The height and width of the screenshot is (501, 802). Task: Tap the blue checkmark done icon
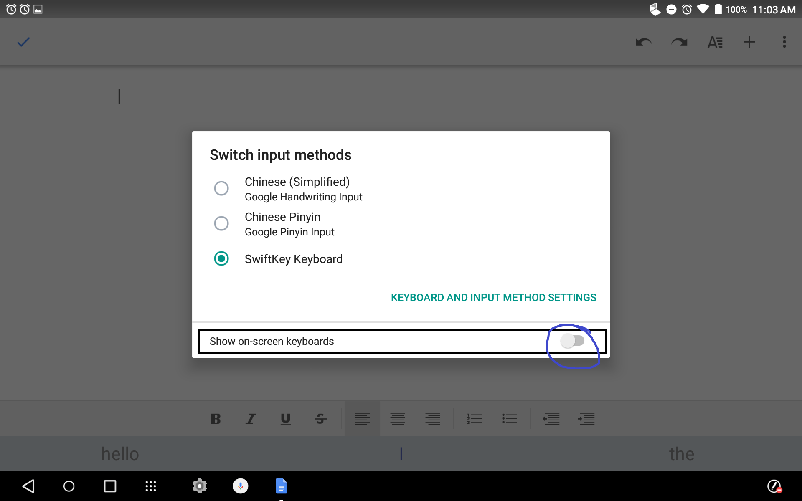pyautogui.click(x=23, y=42)
